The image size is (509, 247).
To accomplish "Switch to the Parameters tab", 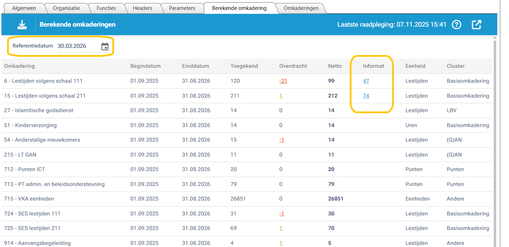I will [182, 8].
